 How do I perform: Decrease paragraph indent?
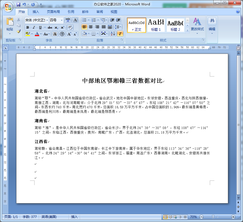click(x=112, y=20)
